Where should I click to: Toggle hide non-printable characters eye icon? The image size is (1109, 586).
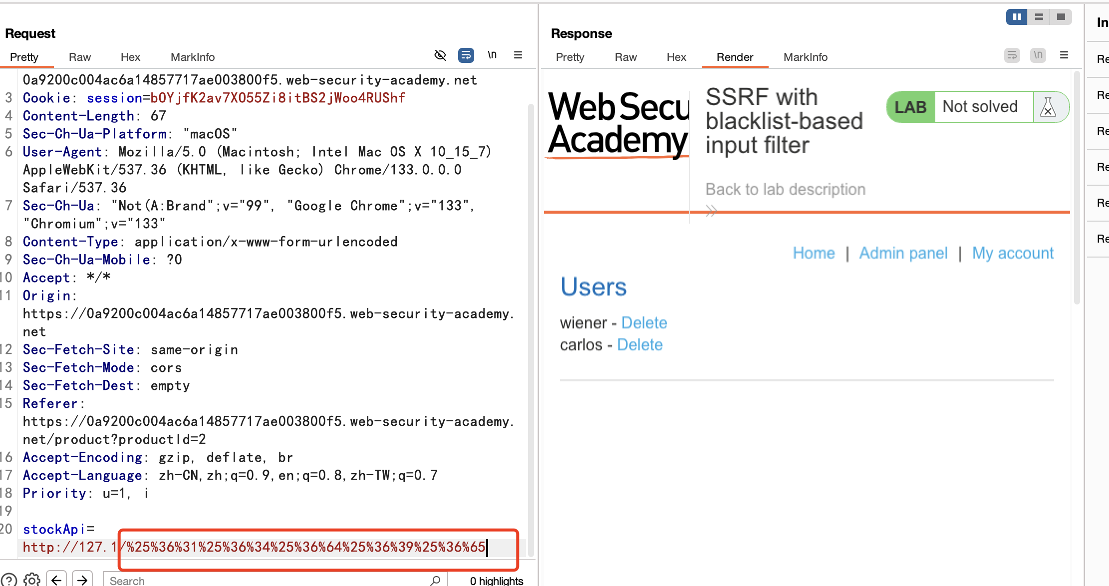pyautogui.click(x=440, y=55)
